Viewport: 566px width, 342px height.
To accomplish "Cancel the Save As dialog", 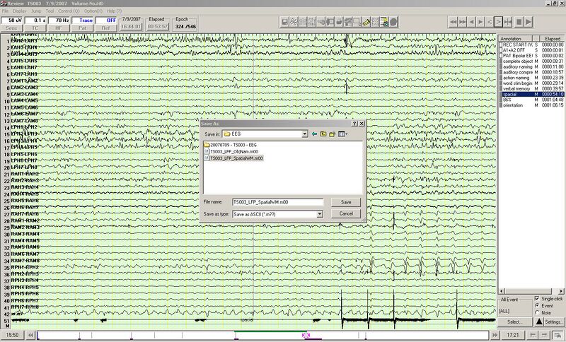I will (x=346, y=213).
